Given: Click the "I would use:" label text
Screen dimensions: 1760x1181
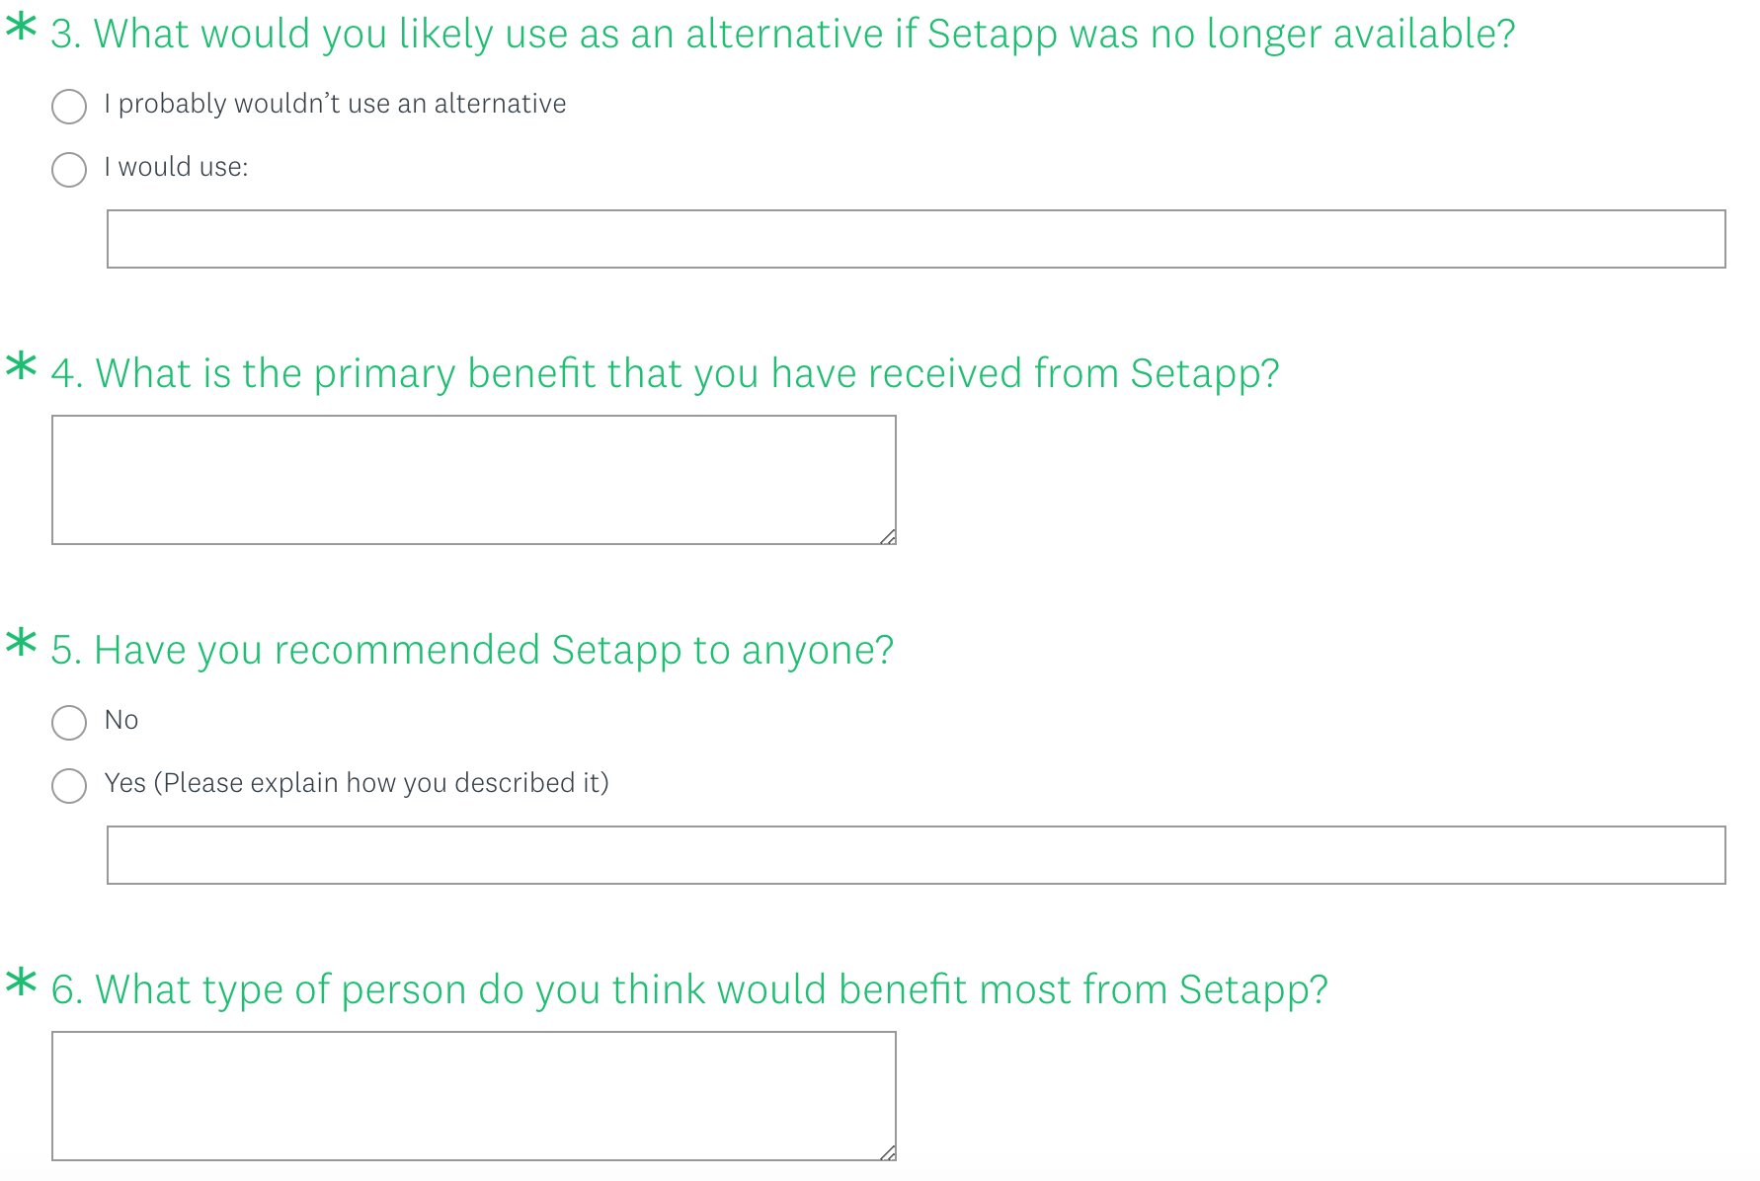Looking at the screenshot, I should pyautogui.click(x=176, y=168).
